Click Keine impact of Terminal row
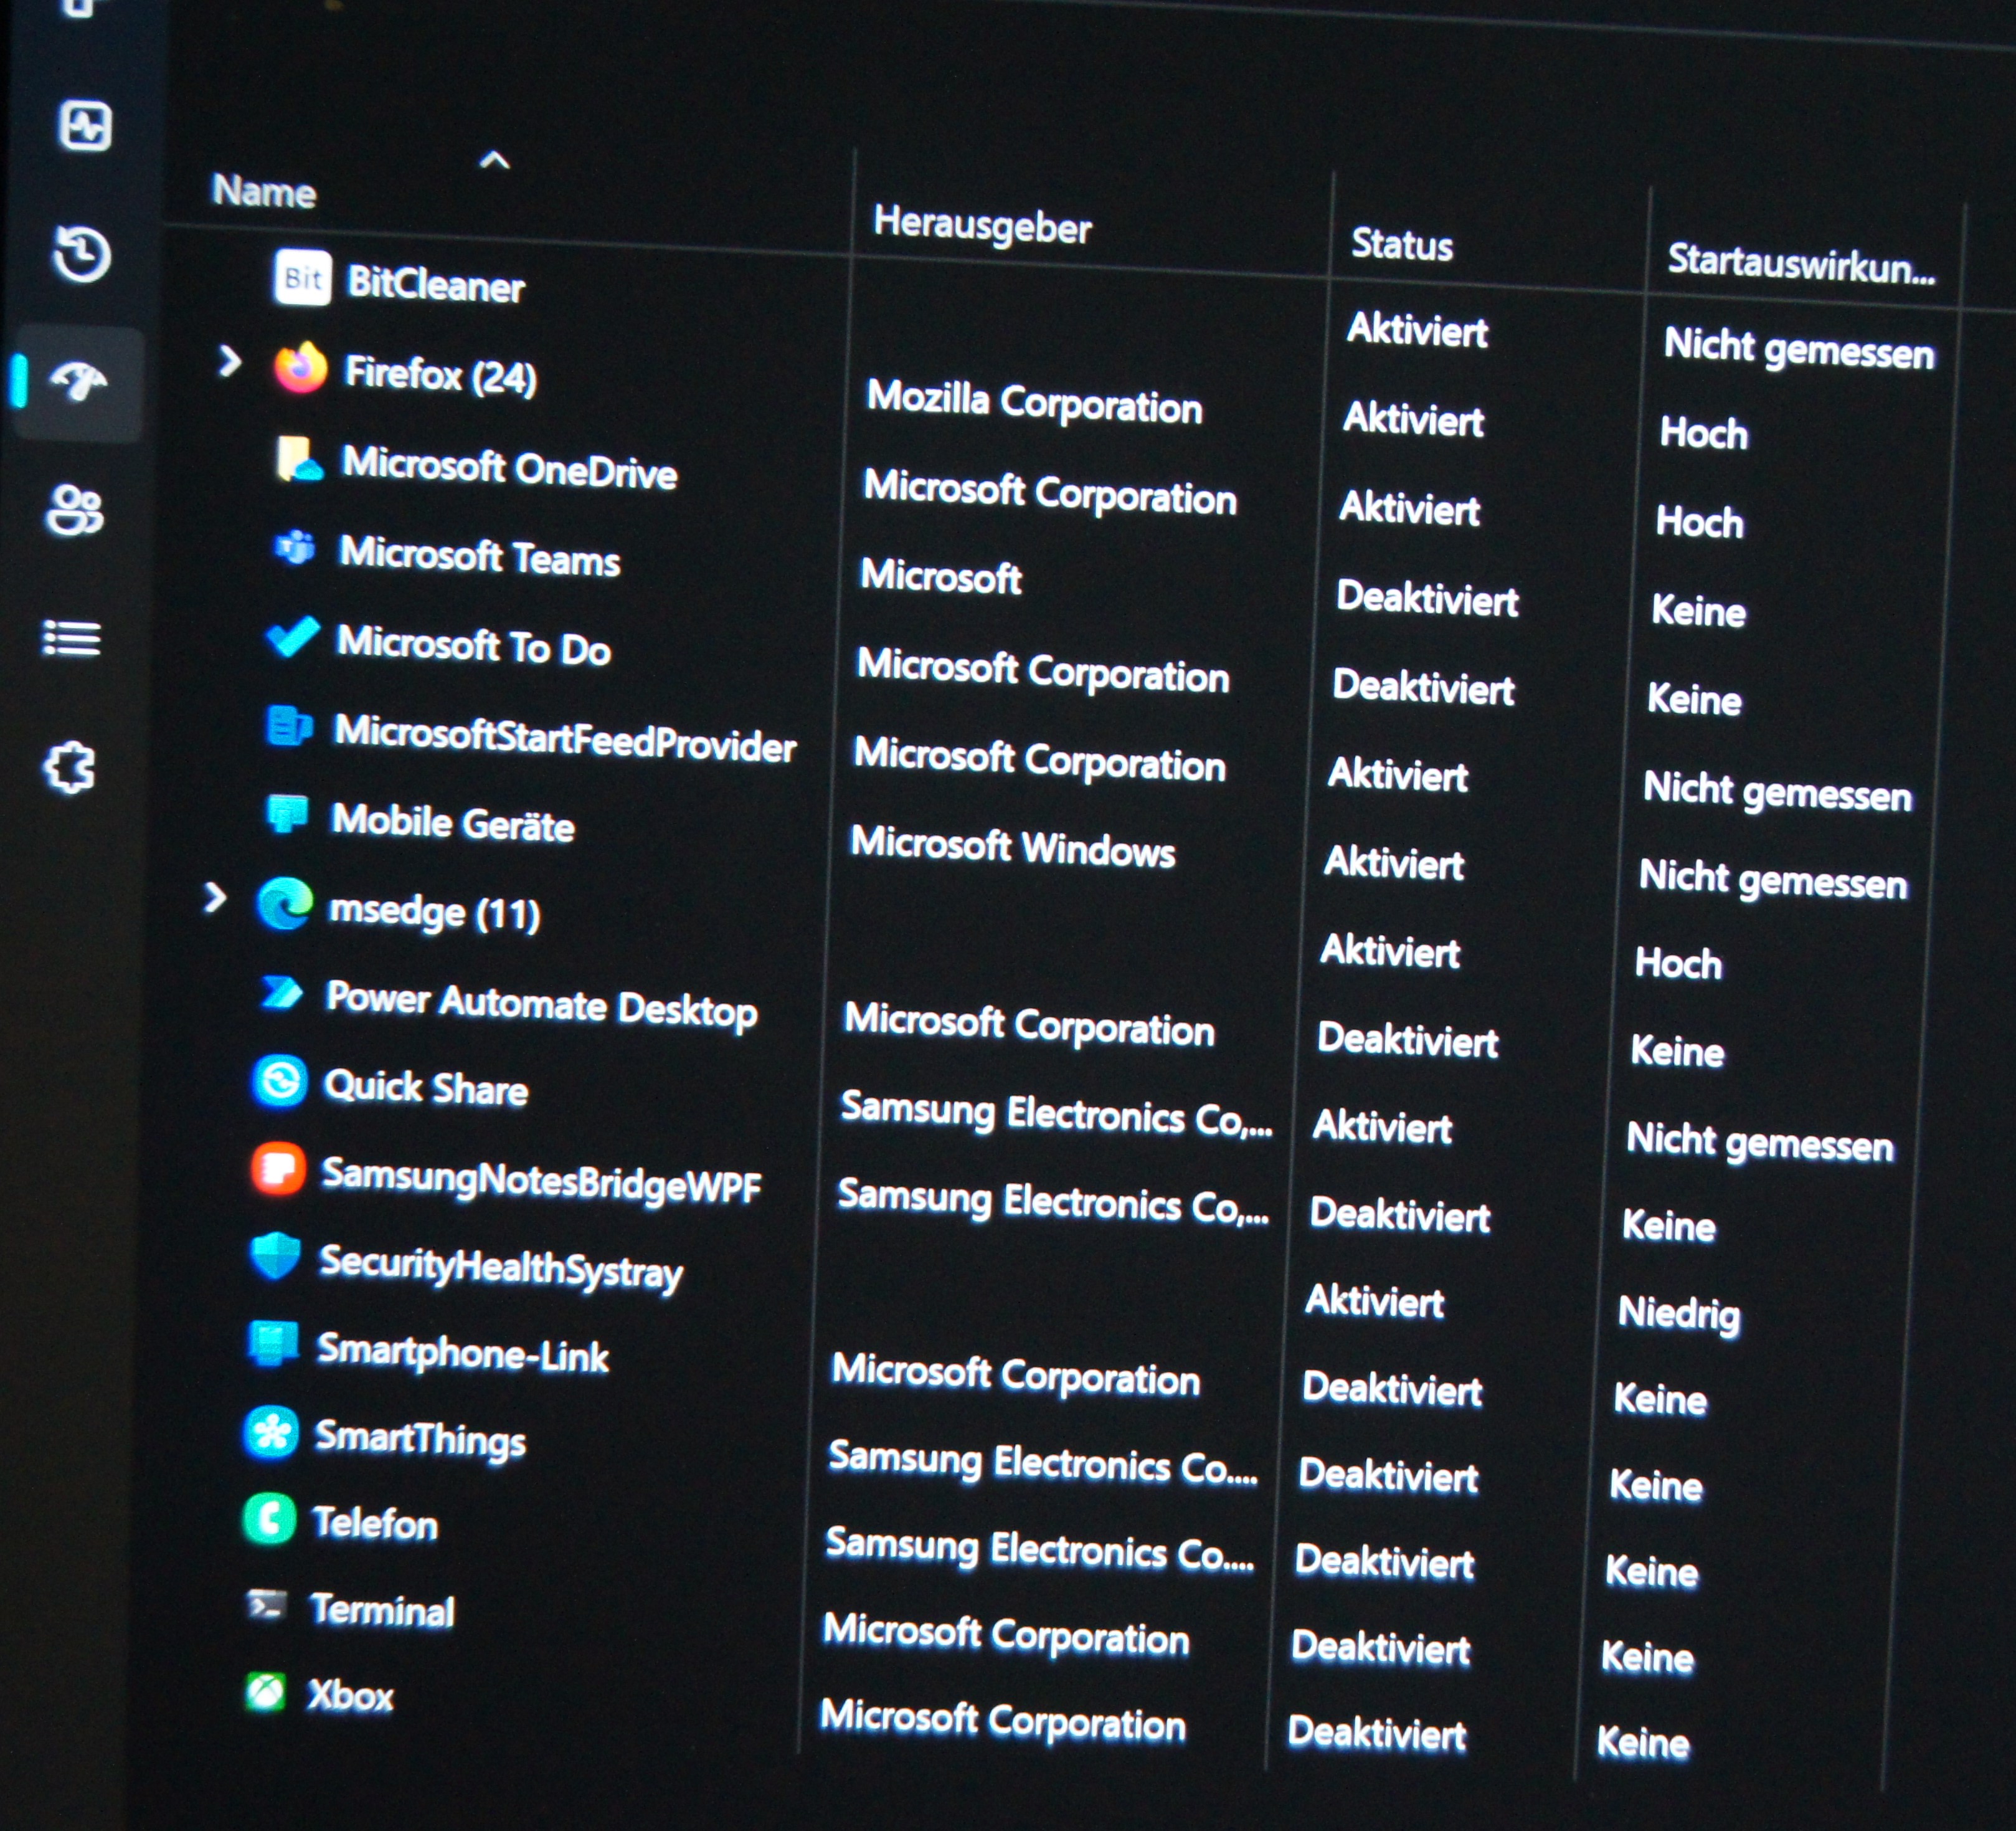The image size is (2016, 1831). click(1647, 1658)
